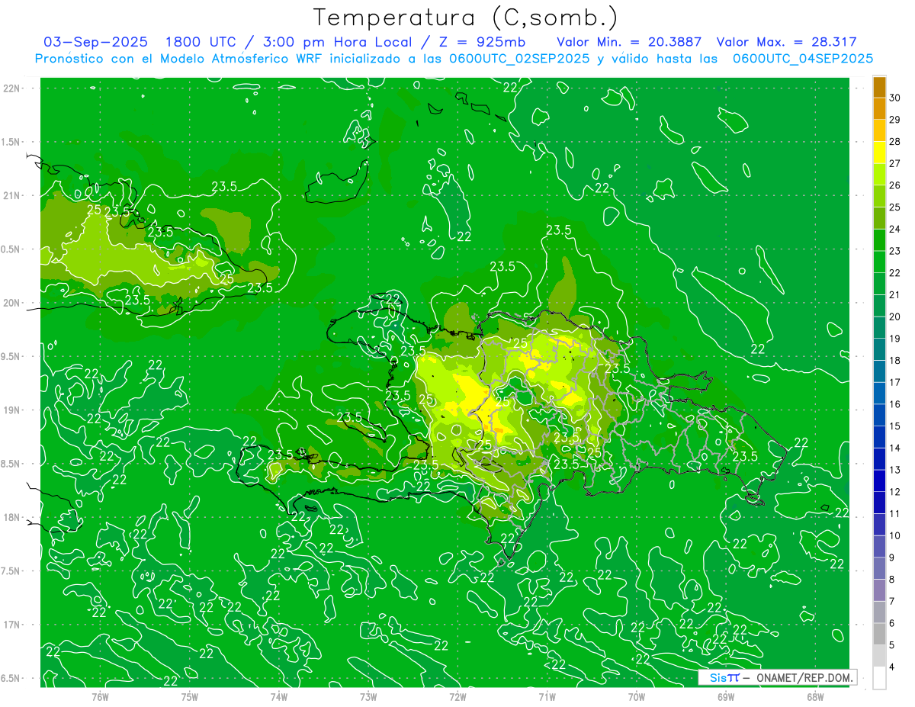The width and height of the screenshot is (915, 707).
Task: Click the '18N' latitude label
Action: [11, 517]
